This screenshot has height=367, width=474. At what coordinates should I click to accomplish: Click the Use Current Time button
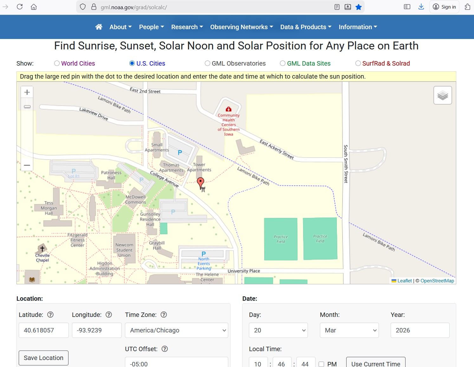[376, 363]
